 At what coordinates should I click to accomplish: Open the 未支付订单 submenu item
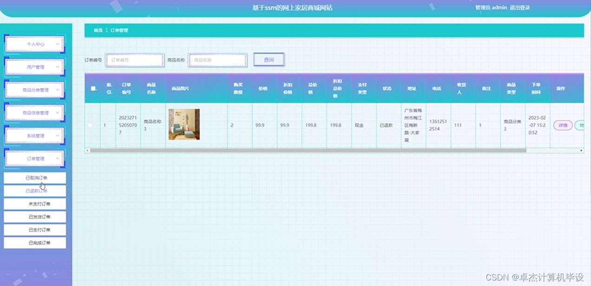coord(35,204)
